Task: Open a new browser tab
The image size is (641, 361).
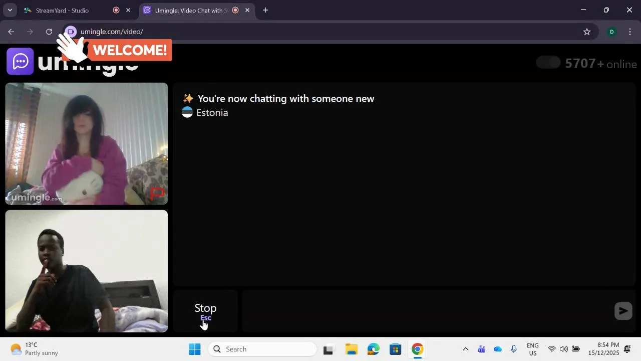Action: tap(265, 10)
